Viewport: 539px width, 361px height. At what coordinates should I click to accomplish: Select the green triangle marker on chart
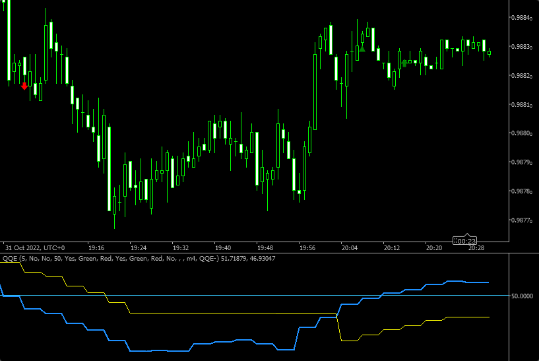pyautogui.click(x=362, y=48)
